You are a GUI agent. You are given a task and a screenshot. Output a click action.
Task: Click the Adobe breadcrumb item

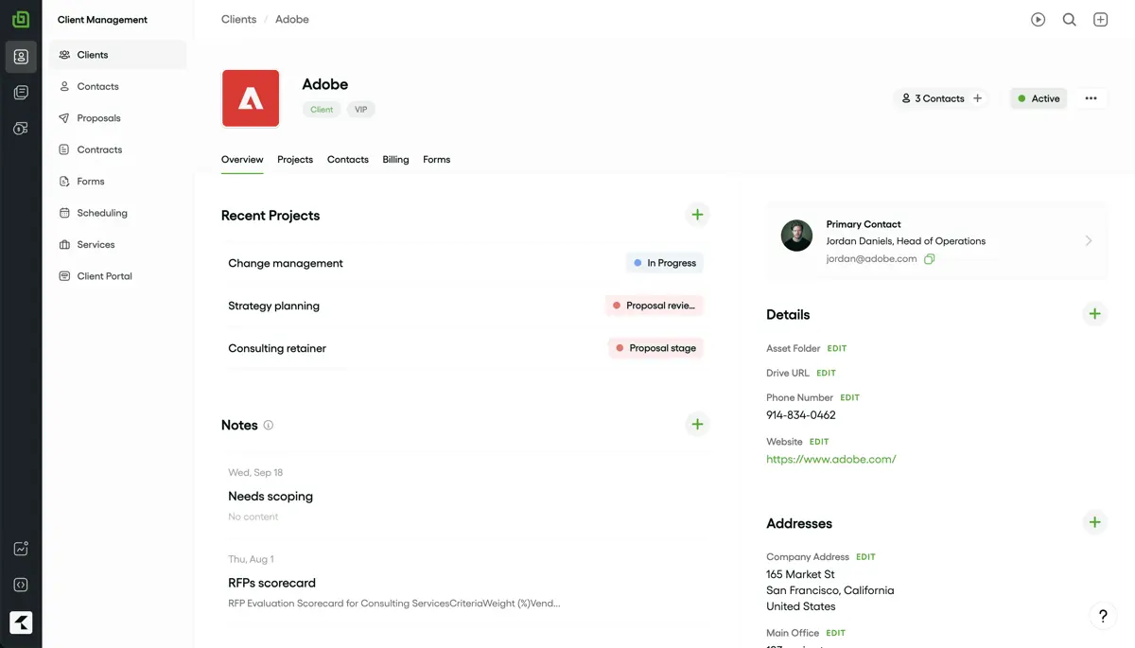tap(292, 19)
